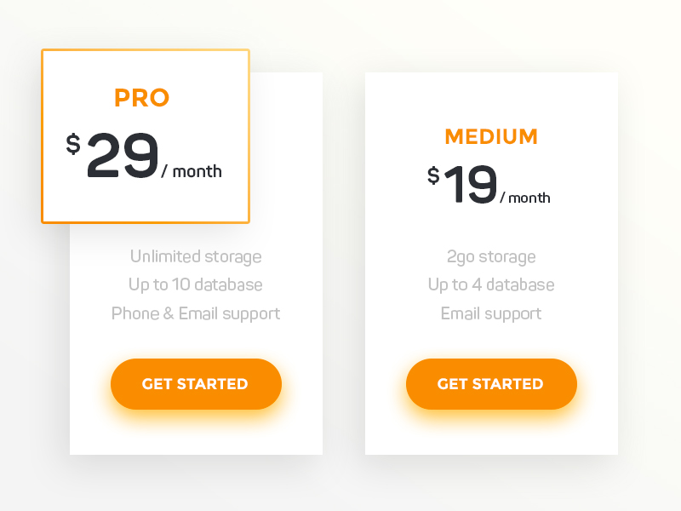Viewport: 681px width, 511px height.
Task: Click the Phone & Email support feature
Action: click(196, 313)
